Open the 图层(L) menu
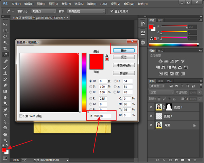Image resolution: width=204 pixels, height=163 pixels. pyautogui.click(x=53, y=4)
